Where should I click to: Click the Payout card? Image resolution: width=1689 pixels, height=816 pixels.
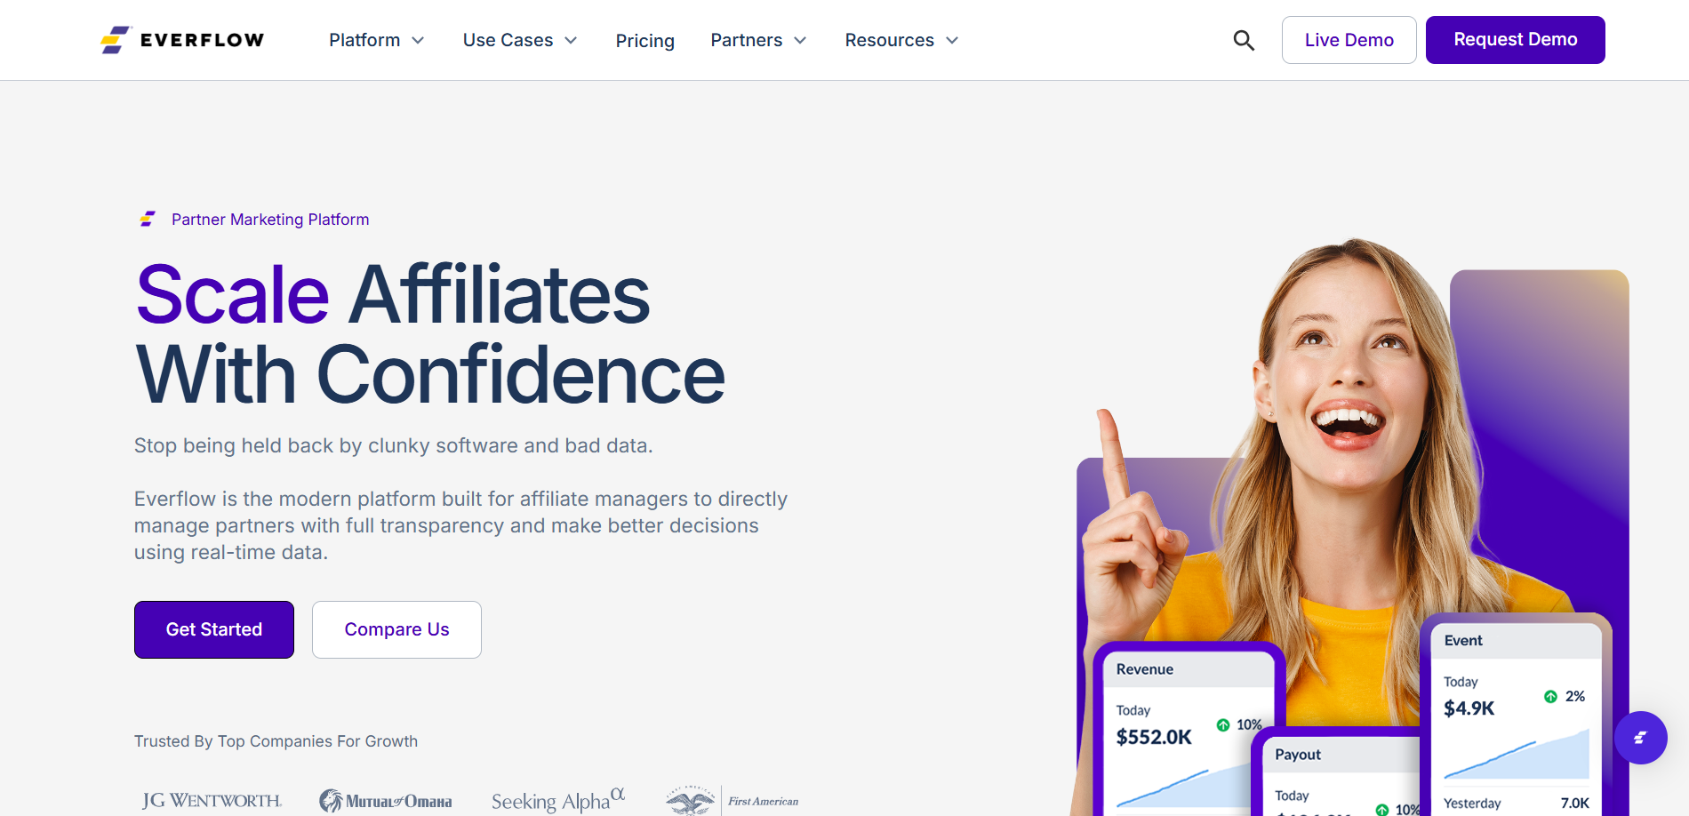pos(1338,773)
